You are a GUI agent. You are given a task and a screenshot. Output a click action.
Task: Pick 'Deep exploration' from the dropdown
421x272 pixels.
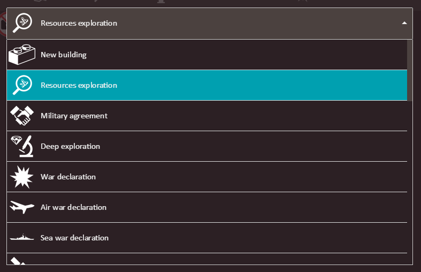click(x=70, y=146)
